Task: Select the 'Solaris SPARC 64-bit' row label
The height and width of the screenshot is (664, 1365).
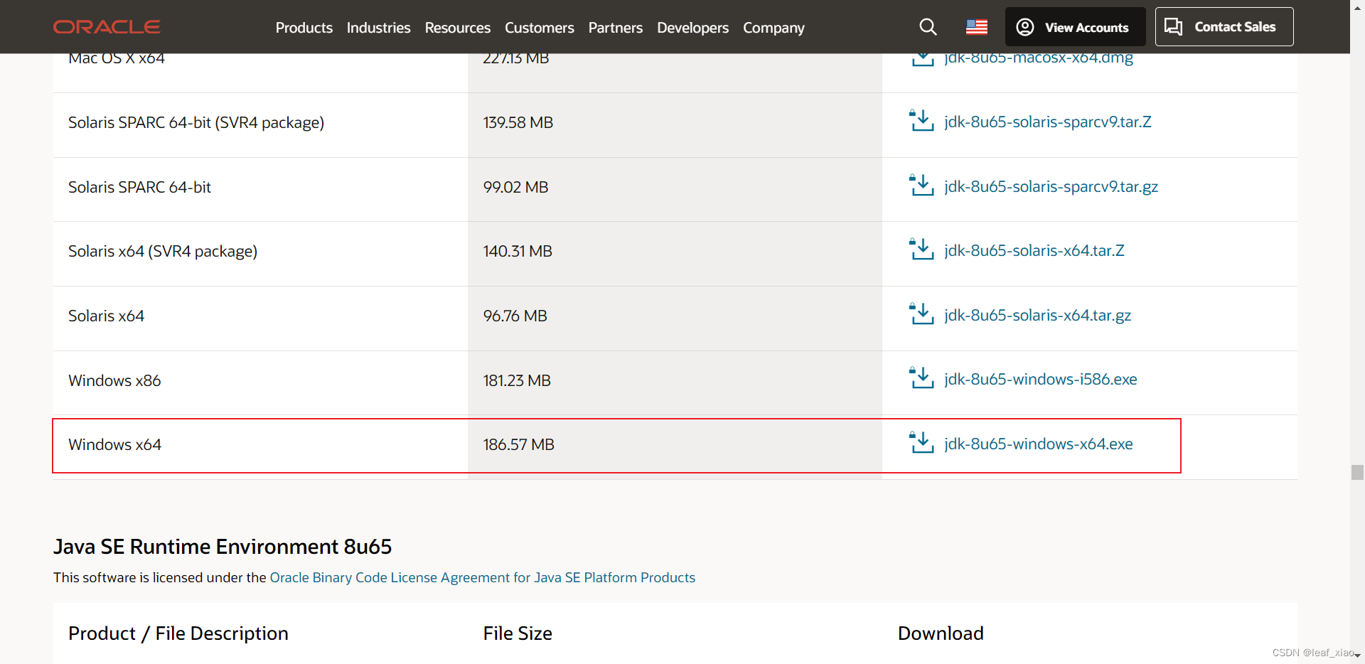Action: click(139, 187)
